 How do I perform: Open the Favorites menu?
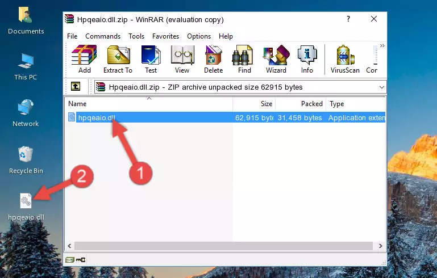pos(165,36)
